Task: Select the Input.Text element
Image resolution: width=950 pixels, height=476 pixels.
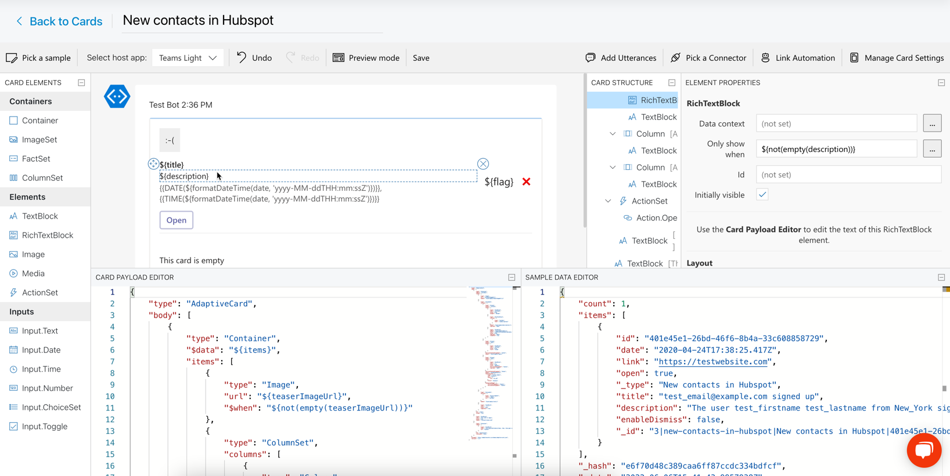Action: point(45,330)
